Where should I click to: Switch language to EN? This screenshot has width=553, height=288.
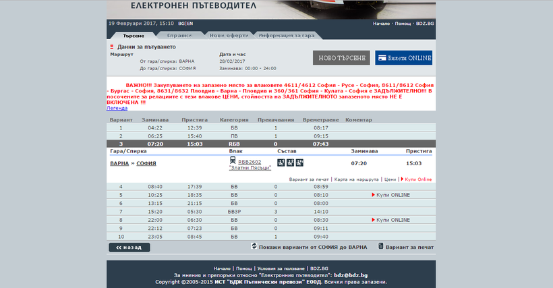(x=190, y=24)
